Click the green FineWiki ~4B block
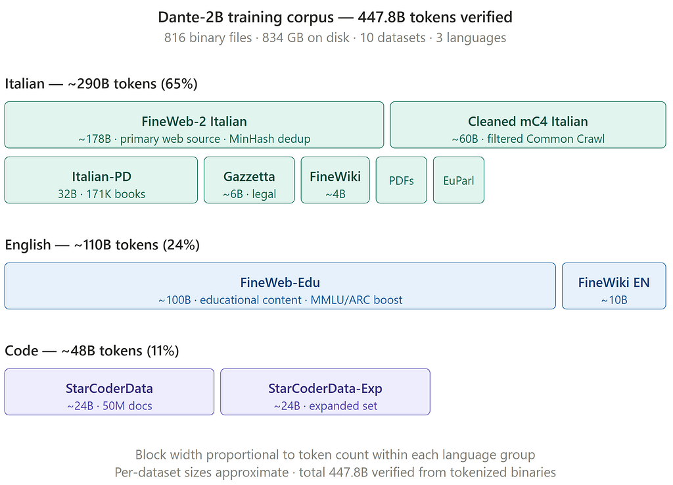673x485 pixels. click(x=335, y=180)
